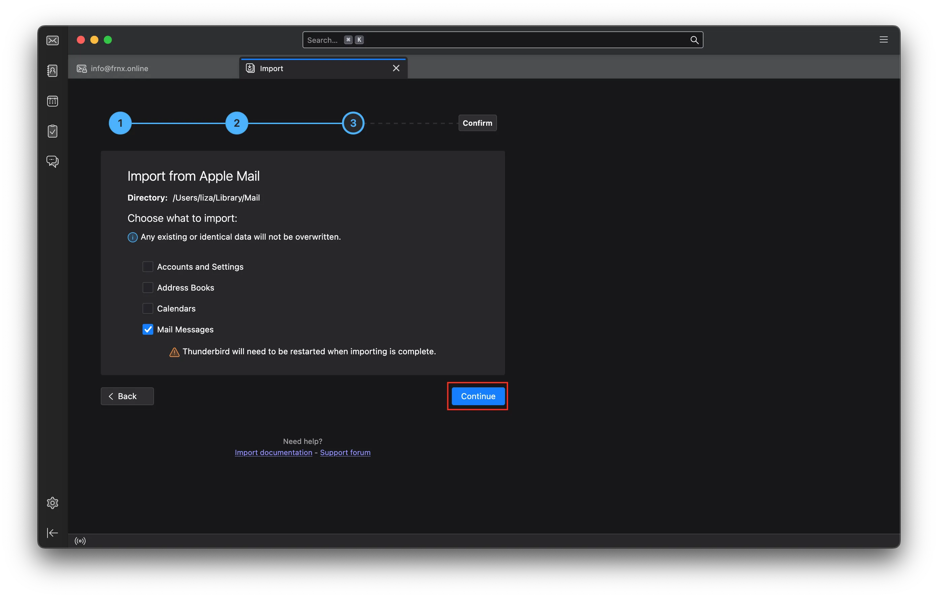Open Import documentation link
The height and width of the screenshot is (598, 938).
click(274, 452)
